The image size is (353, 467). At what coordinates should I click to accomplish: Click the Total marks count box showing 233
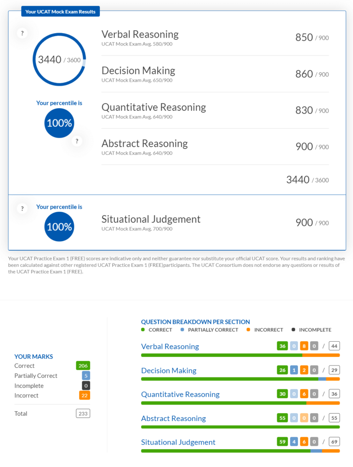point(83,413)
